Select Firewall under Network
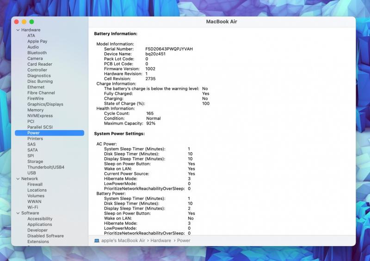This screenshot has height=261, width=370. pos(35,185)
